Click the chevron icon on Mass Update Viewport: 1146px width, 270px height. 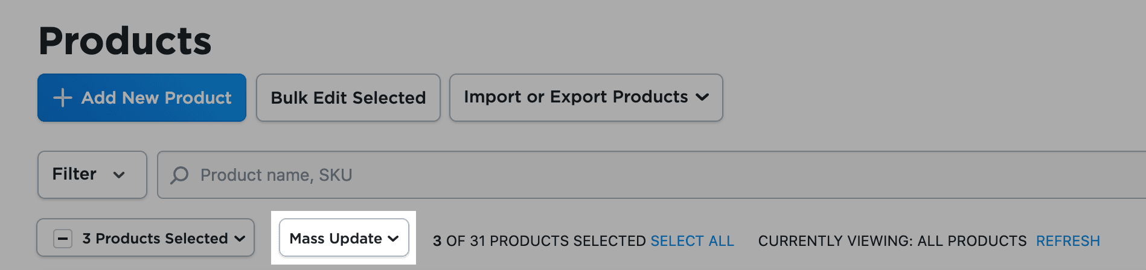tap(394, 239)
